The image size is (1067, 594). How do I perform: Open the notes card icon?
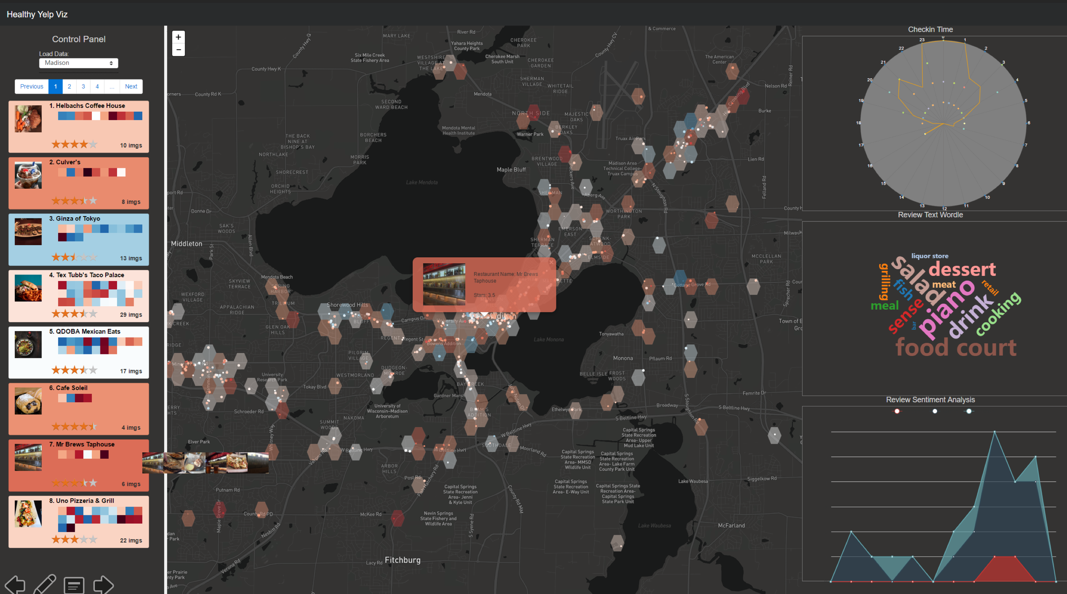74,585
